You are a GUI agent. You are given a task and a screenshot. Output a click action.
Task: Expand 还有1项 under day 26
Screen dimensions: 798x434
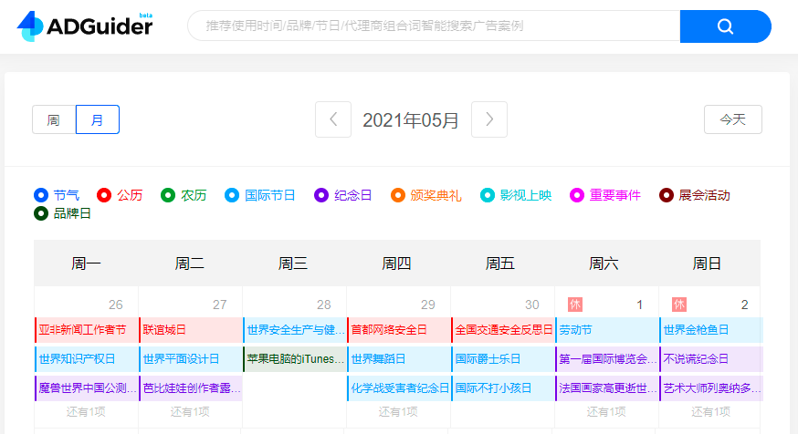pyautogui.click(x=86, y=411)
